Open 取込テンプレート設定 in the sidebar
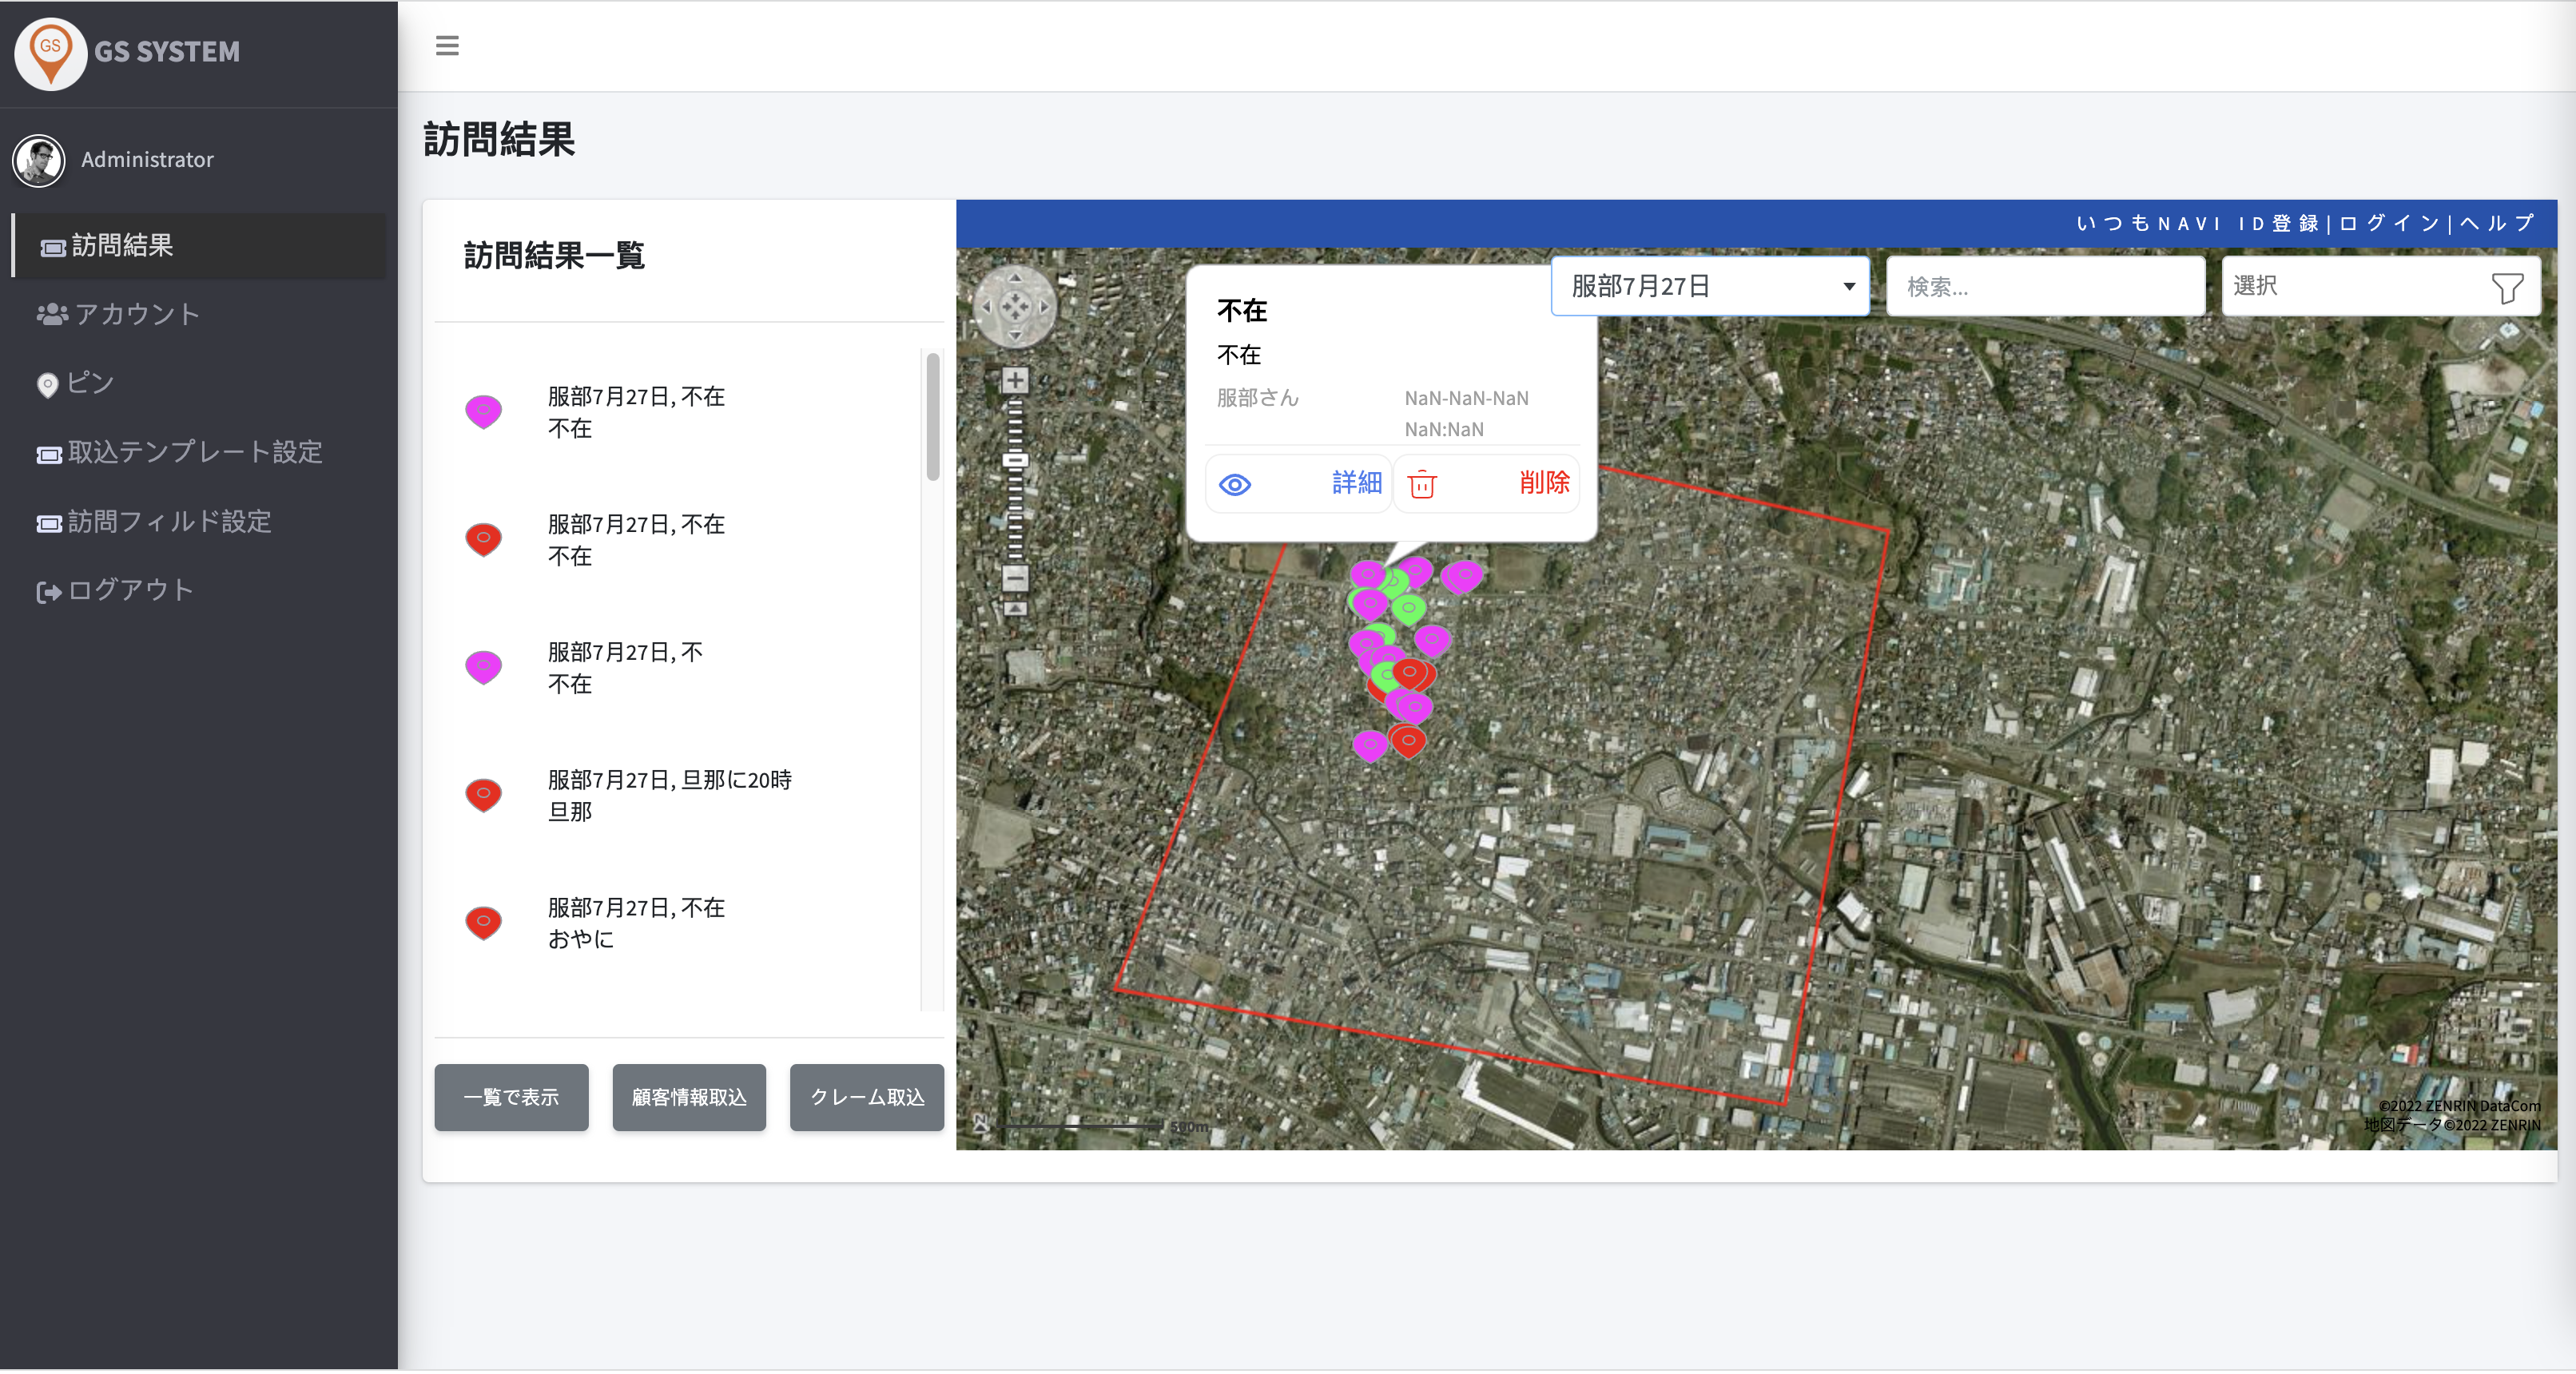Image resolution: width=2576 pixels, height=1374 pixels. click(x=180, y=452)
